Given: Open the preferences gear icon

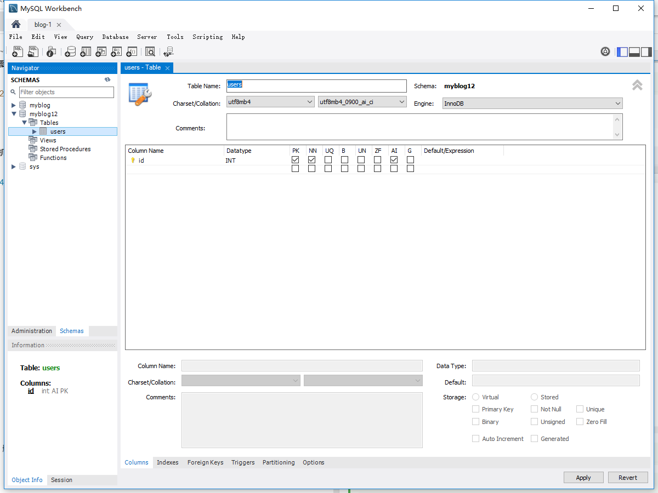Looking at the screenshot, I should pyautogui.click(x=605, y=51).
